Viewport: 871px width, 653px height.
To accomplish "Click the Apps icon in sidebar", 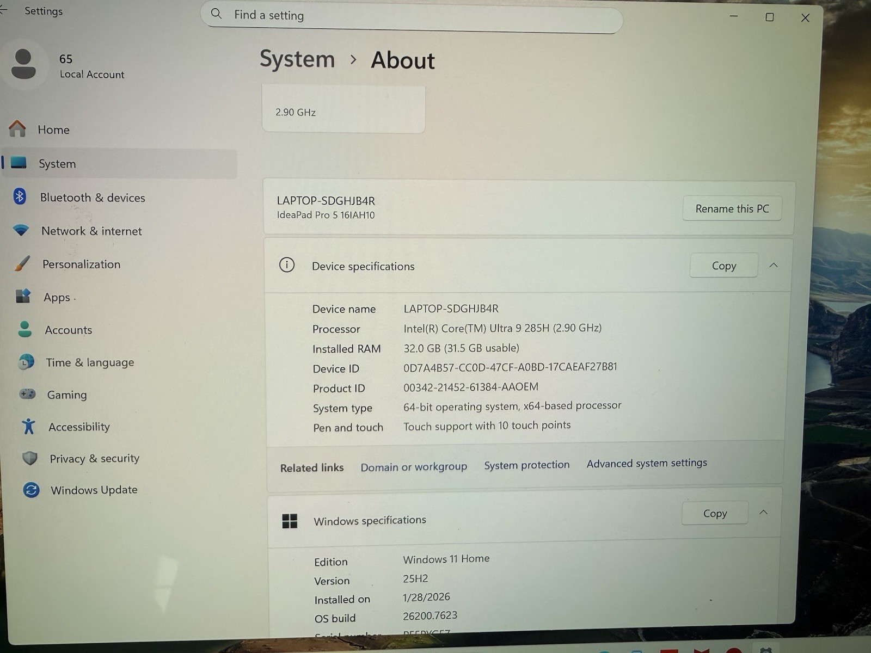I will 23,296.
